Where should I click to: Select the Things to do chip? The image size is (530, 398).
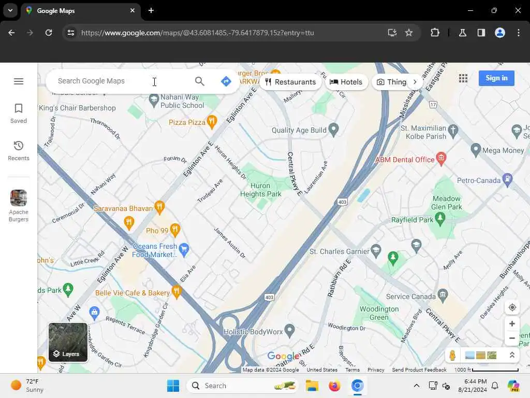pyautogui.click(x=391, y=82)
